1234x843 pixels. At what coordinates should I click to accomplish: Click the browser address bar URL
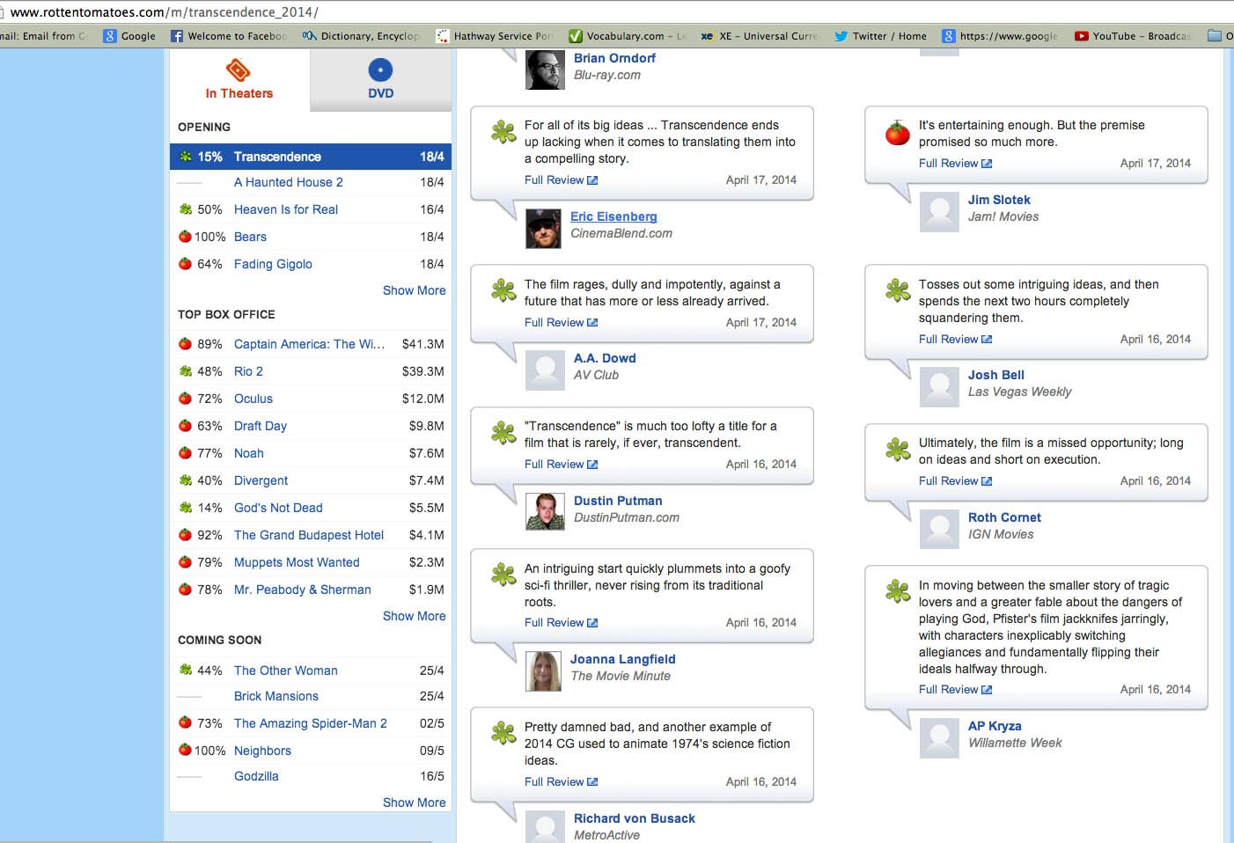[x=165, y=12]
